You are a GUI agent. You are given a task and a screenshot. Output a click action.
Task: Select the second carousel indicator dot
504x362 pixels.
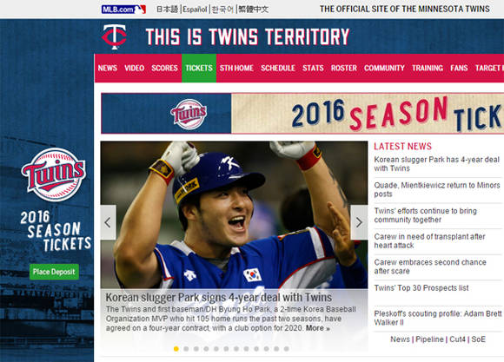click(186, 349)
